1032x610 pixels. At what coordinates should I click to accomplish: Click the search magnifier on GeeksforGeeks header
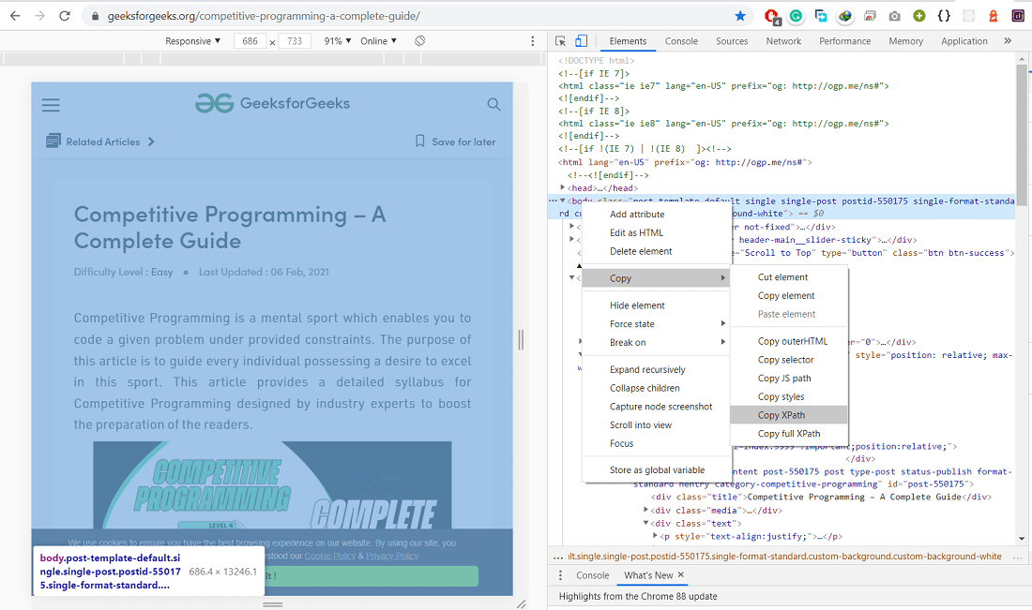[x=493, y=104]
